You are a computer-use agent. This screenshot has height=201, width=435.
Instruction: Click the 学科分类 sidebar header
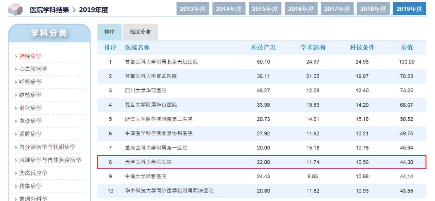coord(49,33)
